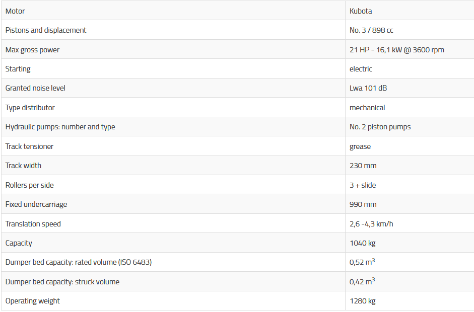Select the "230 mm" track width value

tap(363, 166)
